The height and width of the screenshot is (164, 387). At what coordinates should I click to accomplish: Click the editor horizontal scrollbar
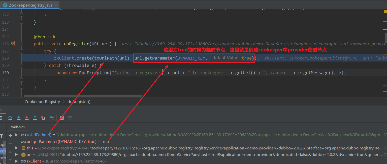83,96
